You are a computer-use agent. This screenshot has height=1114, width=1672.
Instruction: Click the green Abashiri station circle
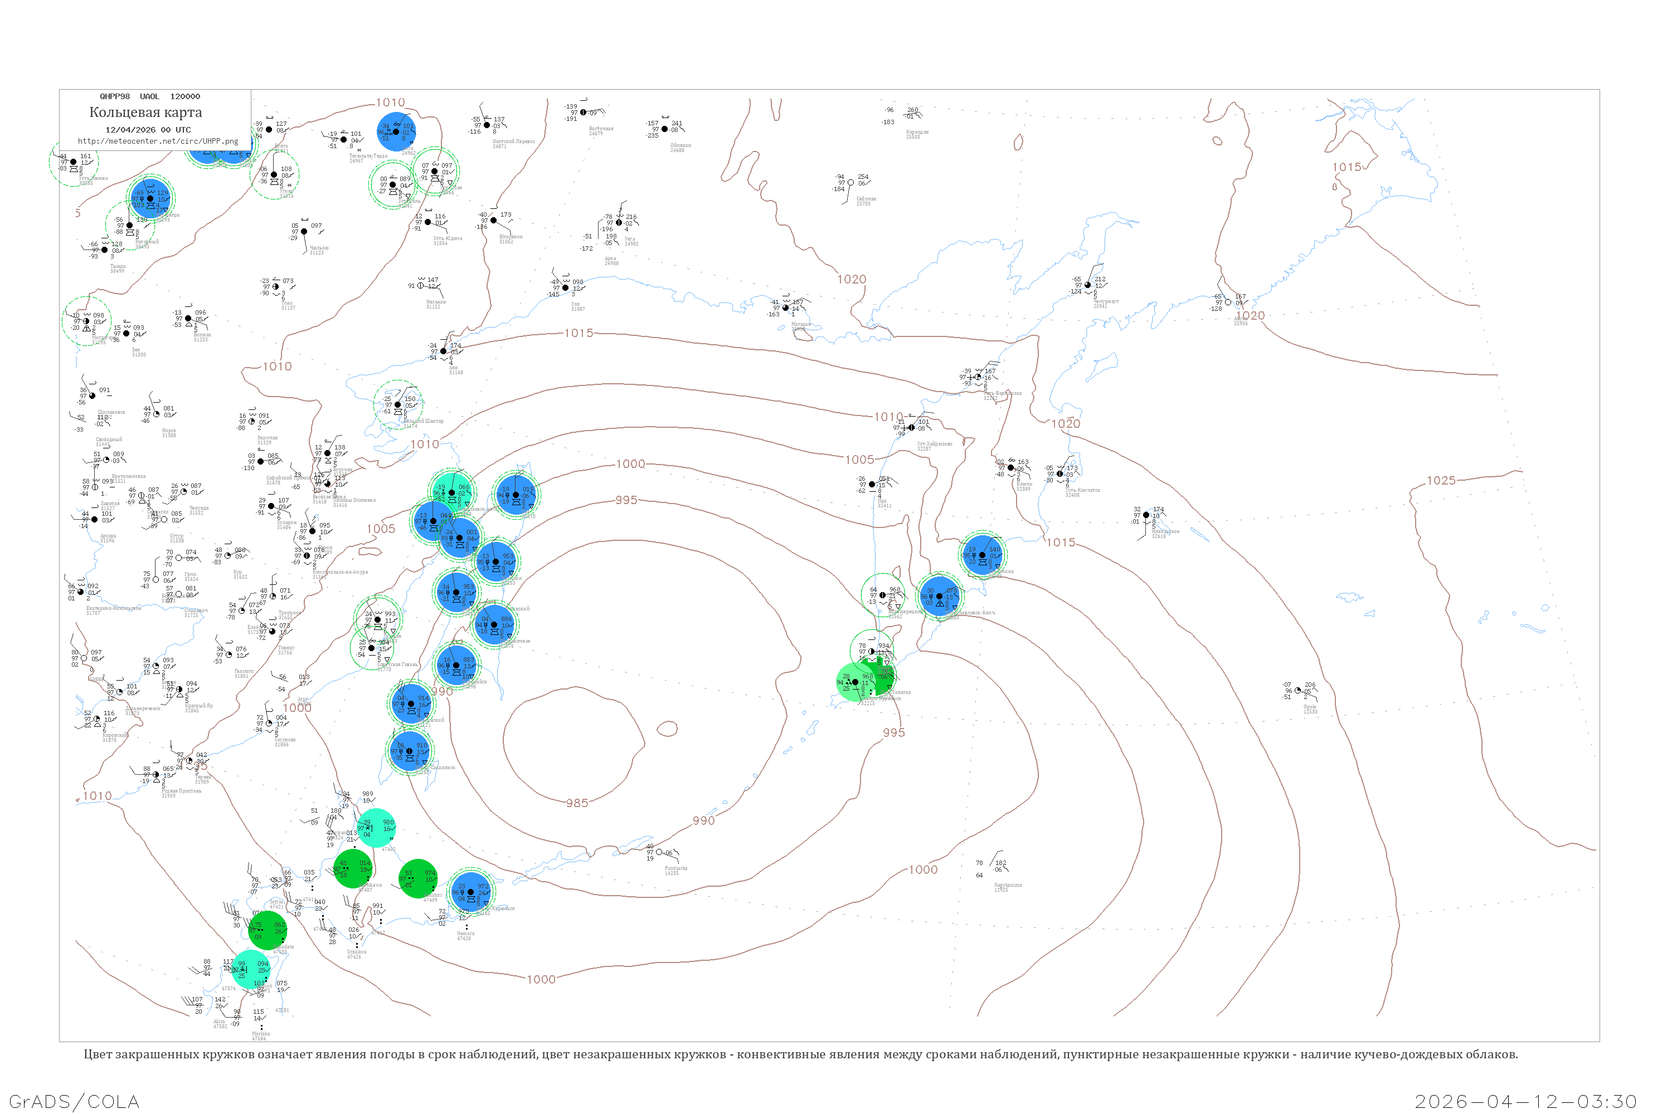419,879
